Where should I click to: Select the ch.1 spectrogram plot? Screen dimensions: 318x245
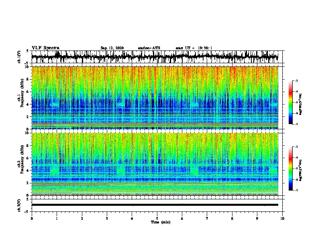point(155,98)
